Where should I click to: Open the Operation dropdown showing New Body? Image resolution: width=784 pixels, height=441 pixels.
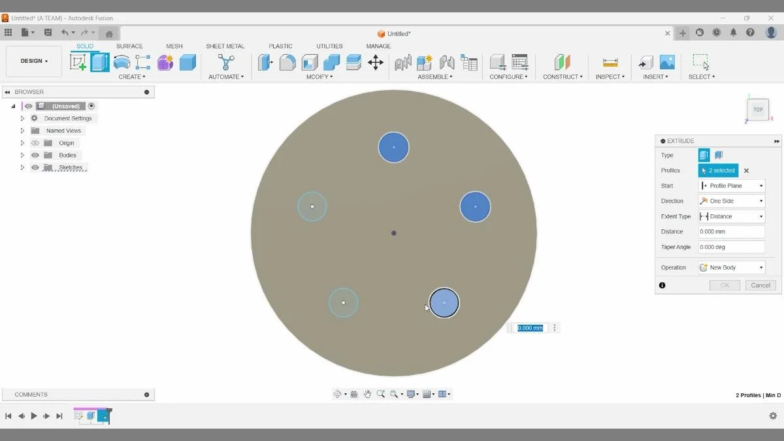coord(761,267)
